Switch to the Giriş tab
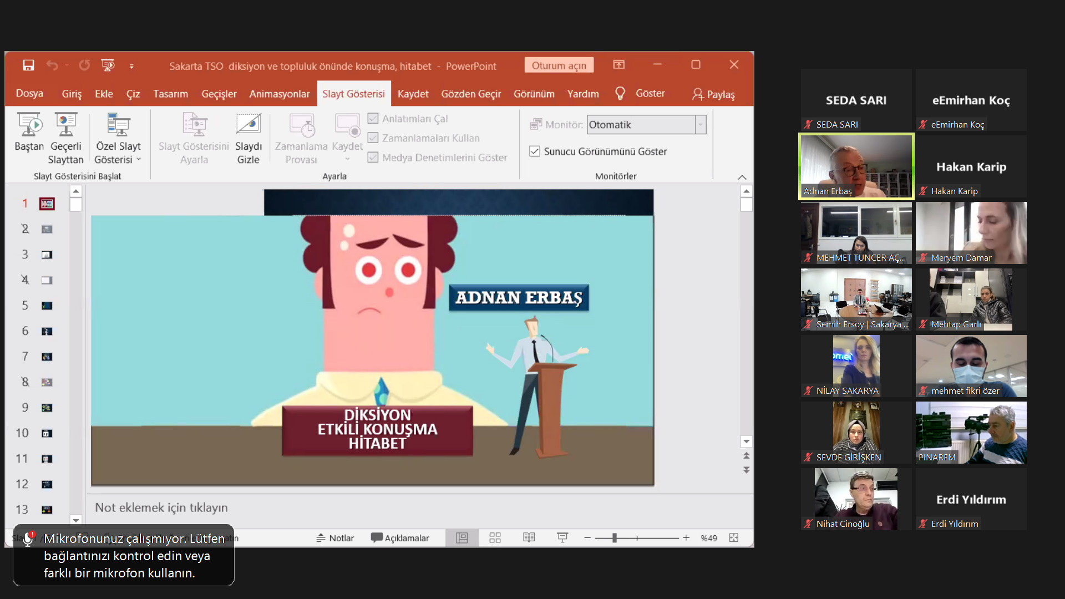The image size is (1065, 599). tap(72, 94)
